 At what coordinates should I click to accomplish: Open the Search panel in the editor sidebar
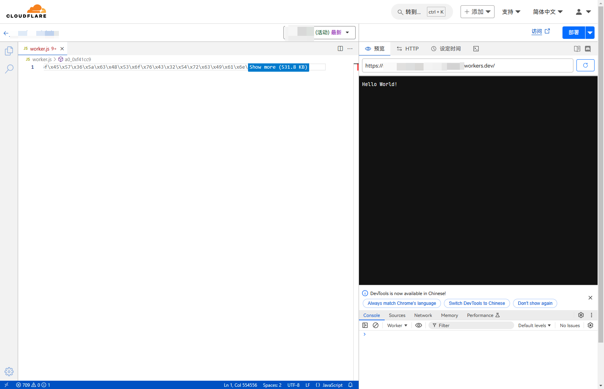point(9,69)
